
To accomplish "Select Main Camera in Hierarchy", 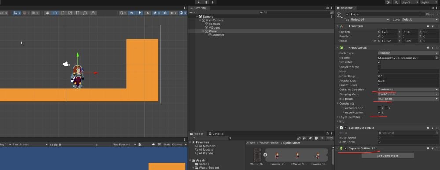I will tap(214, 20).
